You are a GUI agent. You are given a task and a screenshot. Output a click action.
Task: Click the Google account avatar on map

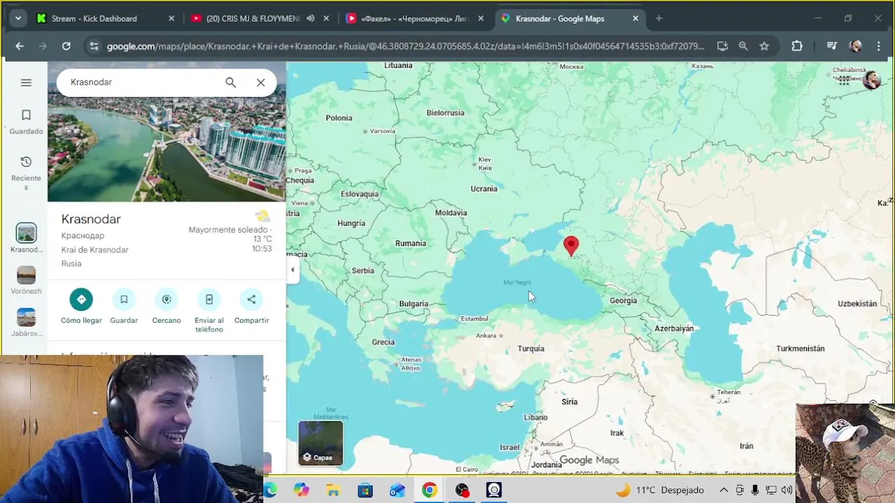[x=871, y=80]
